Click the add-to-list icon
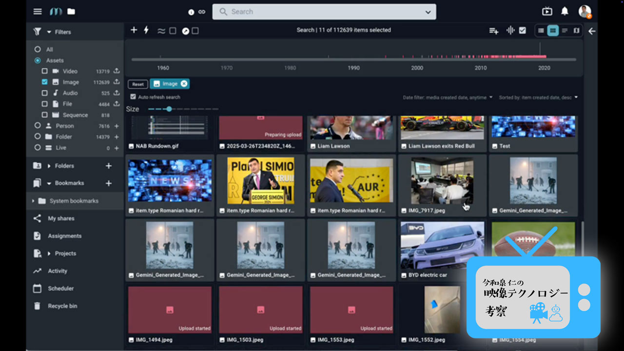 pyautogui.click(x=494, y=31)
